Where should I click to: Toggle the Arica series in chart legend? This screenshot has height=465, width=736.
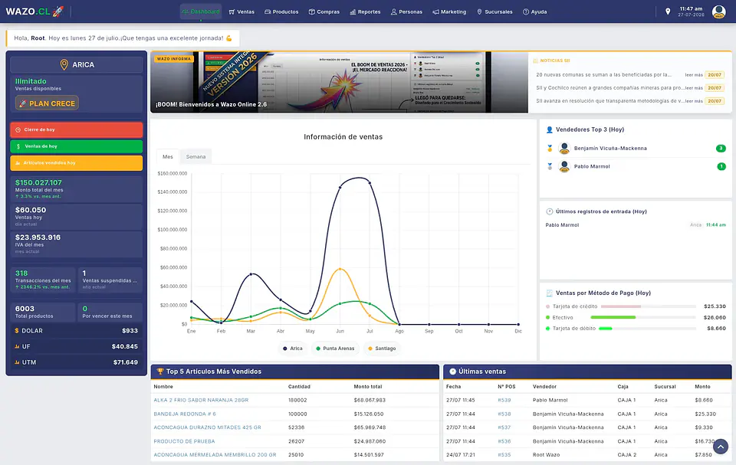pyautogui.click(x=292, y=348)
